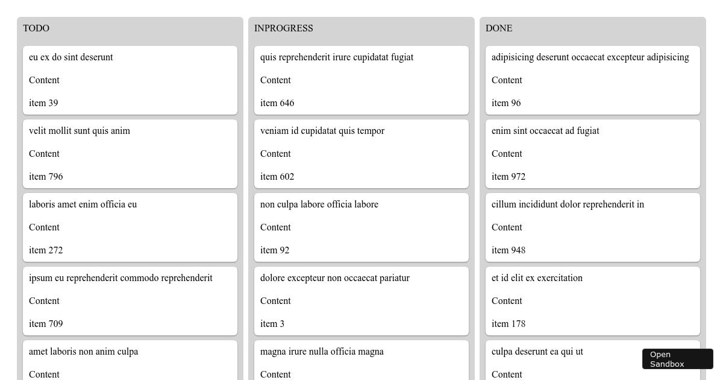723x380 pixels.
Task: Select card 'quis reprehenderit irure cupidatat fugiat'
Action: point(361,80)
